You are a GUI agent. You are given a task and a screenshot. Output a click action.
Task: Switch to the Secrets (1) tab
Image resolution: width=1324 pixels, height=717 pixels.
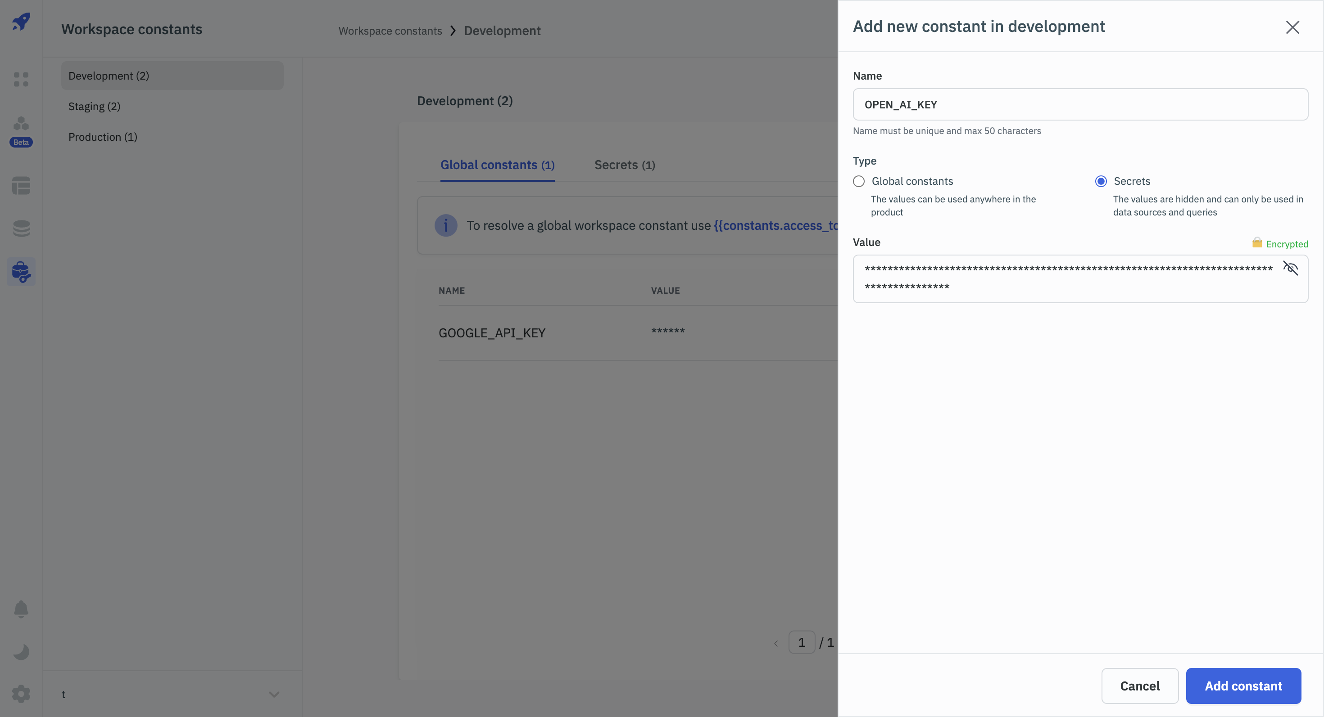[624, 163]
